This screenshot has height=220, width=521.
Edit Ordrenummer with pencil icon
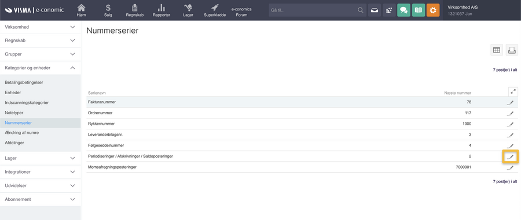tap(511, 113)
